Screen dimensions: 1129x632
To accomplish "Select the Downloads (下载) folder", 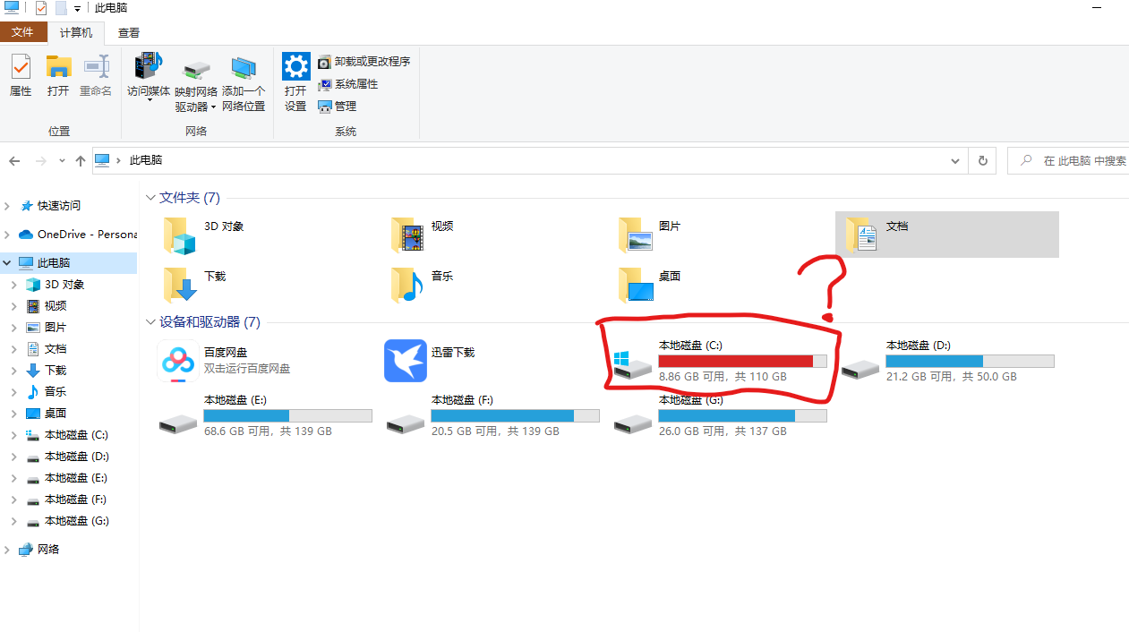I will tap(179, 286).
